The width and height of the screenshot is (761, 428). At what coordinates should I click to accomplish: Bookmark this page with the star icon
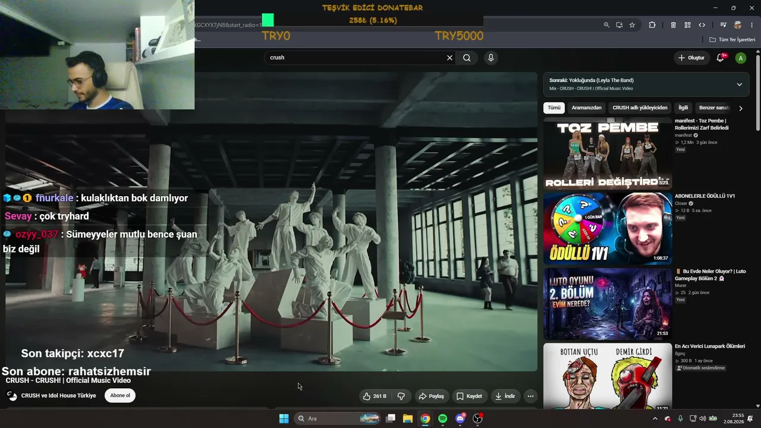point(632,25)
